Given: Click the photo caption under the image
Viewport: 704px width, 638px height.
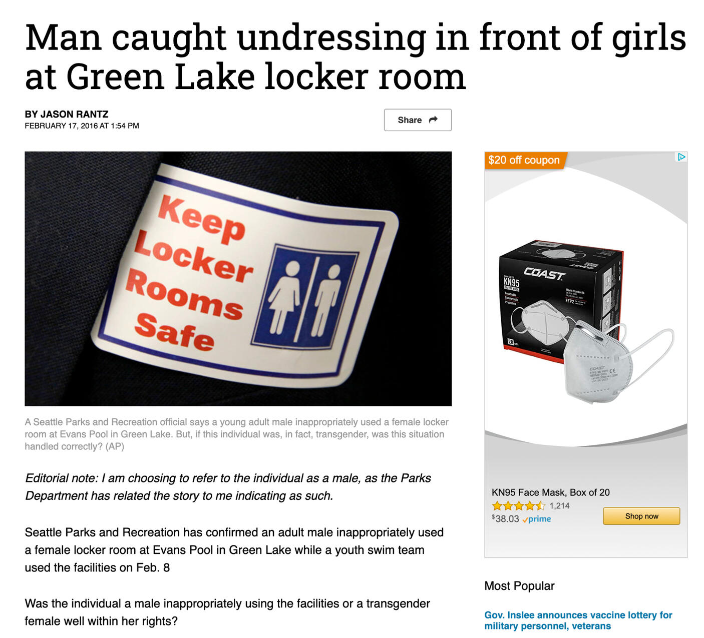Looking at the screenshot, I should [237, 434].
